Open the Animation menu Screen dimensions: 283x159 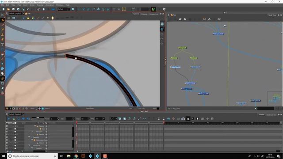point(50,5)
